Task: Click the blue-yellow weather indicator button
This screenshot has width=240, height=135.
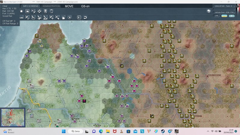Action: coord(224,16)
